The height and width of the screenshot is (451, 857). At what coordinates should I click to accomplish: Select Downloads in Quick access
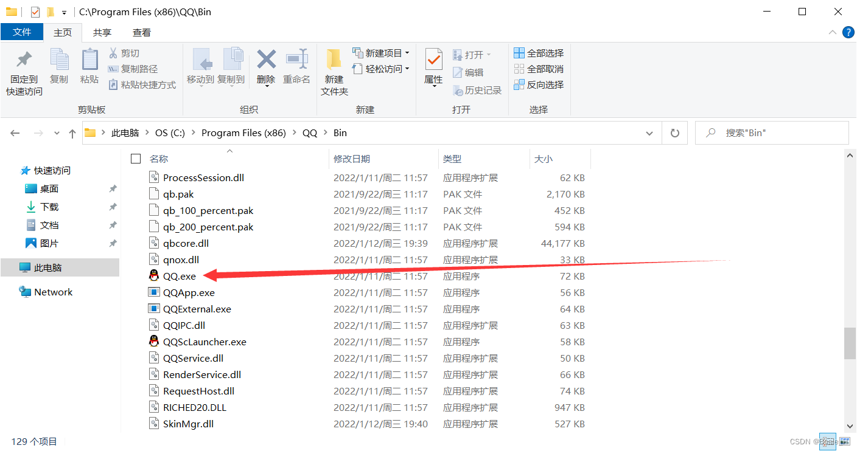(x=49, y=207)
